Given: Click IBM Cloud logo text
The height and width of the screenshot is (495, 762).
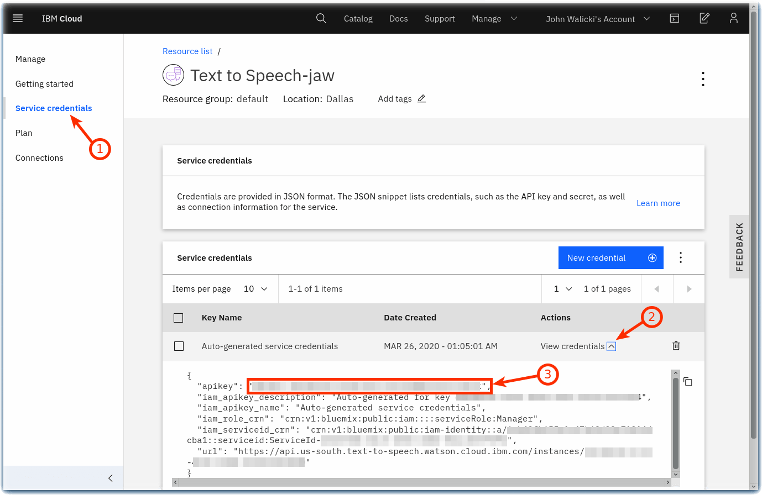Looking at the screenshot, I should [x=62, y=19].
